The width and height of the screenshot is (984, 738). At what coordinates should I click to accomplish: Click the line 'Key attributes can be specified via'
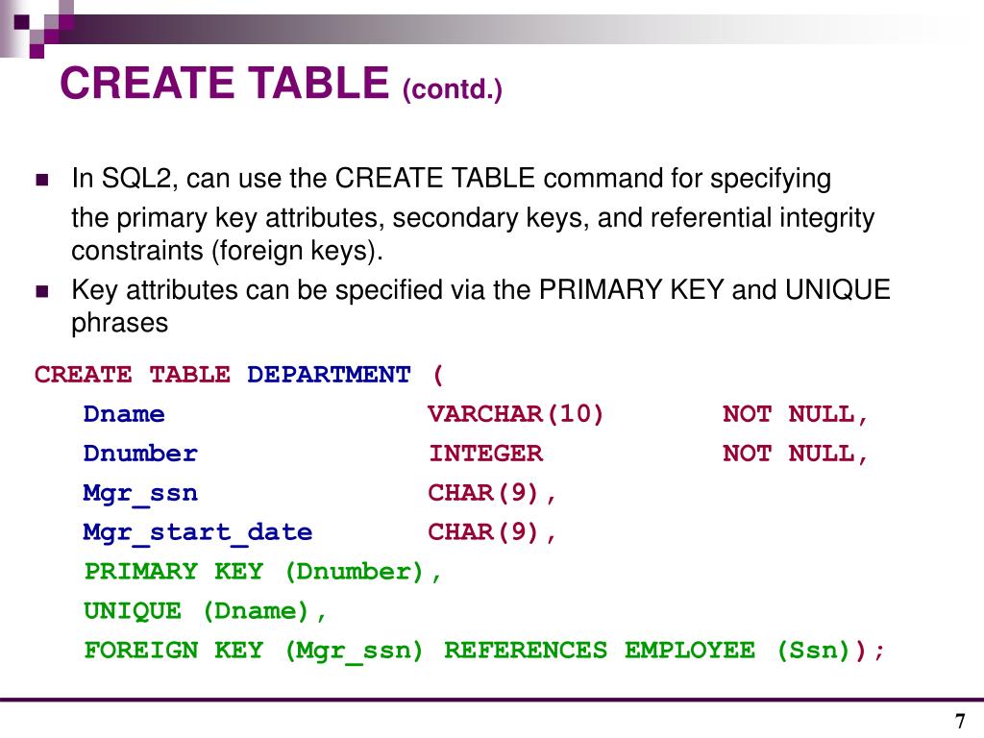[480, 290]
